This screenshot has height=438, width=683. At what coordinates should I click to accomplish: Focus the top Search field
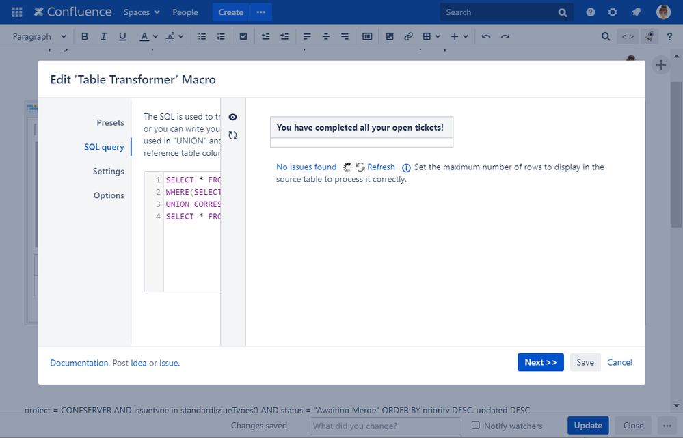507,12
